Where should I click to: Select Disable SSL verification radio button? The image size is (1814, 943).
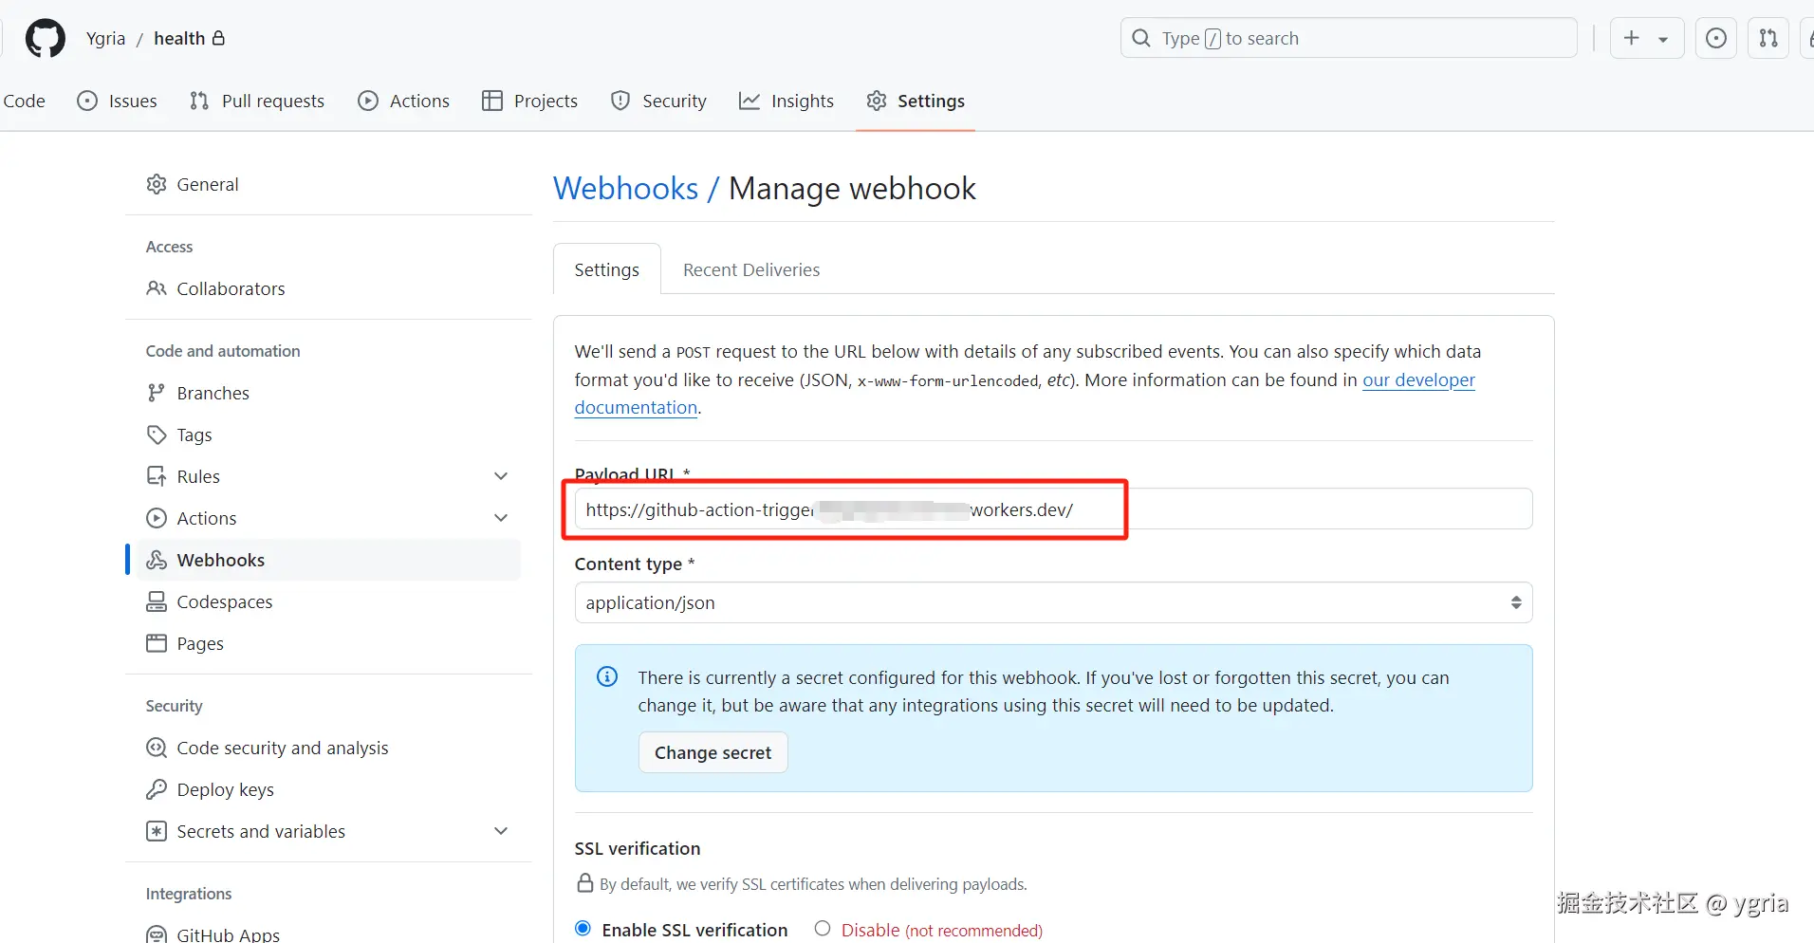point(823,929)
